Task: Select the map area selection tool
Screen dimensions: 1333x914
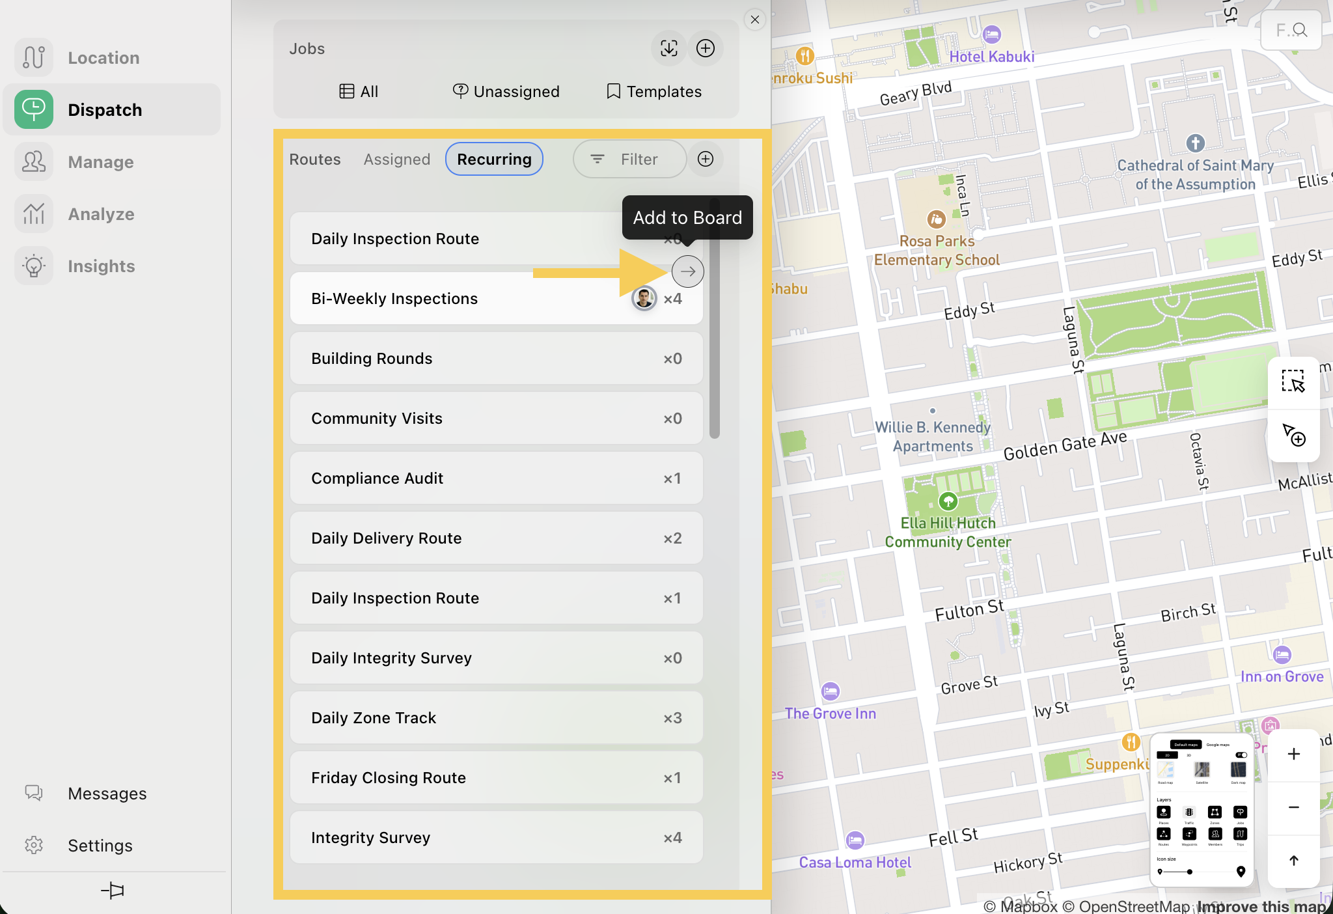Action: [x=1293, y=381]
